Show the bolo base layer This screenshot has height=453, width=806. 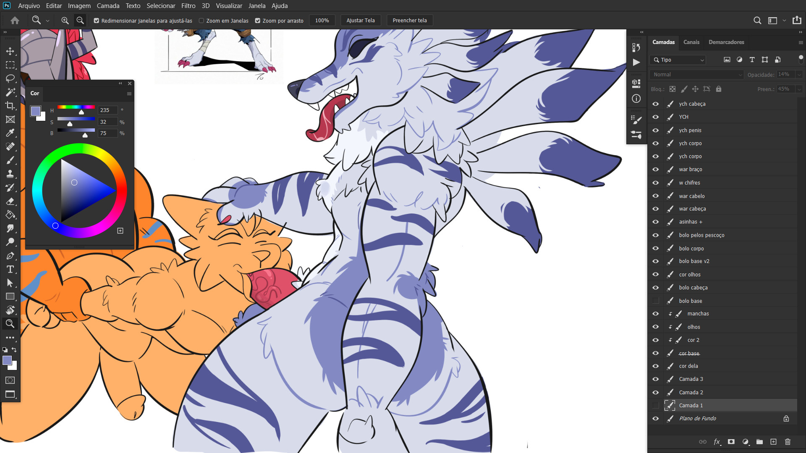pyautogui.click(x=655, y=301)
